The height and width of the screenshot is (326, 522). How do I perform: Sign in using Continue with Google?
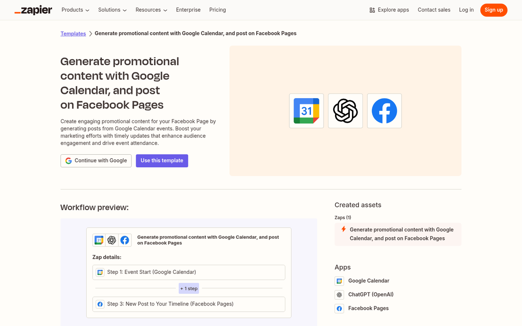click(x=96, y=160)
